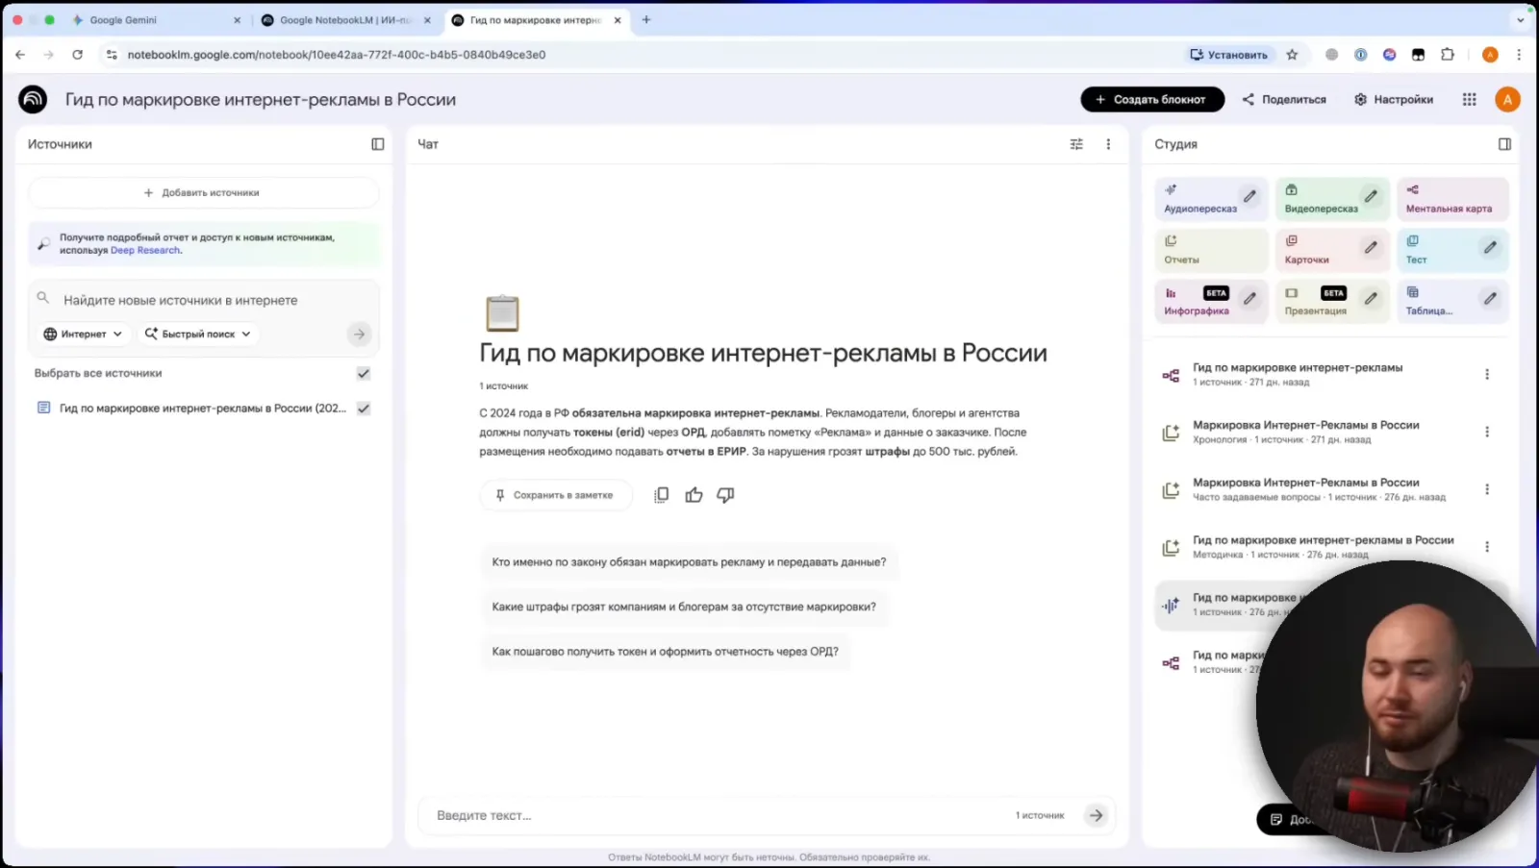The width and height of the screenshot is (1539, 868).
Task: Click thumbs up on the summary
Action: pos(694,495)
